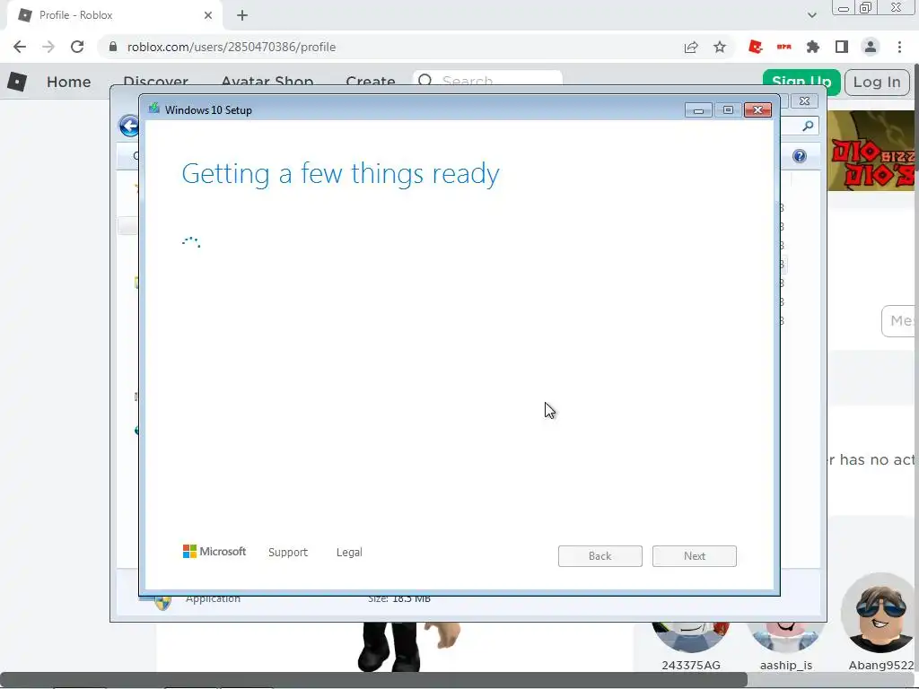
Task: Click the Windows 10 Setup title icon
Action: pyautogui.click(x=154, y=109)
